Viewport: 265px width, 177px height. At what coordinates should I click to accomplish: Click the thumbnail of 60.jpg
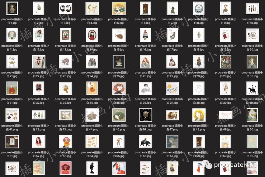pyautogui.click(x=252, y=141)
